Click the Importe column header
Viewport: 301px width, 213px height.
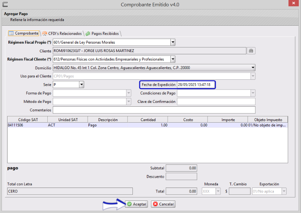[228, 120]
